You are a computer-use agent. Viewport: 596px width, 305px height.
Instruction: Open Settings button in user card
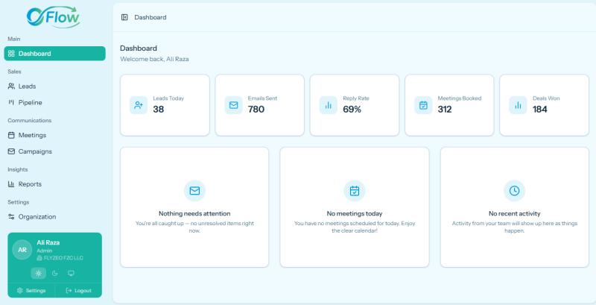(31, 291)
